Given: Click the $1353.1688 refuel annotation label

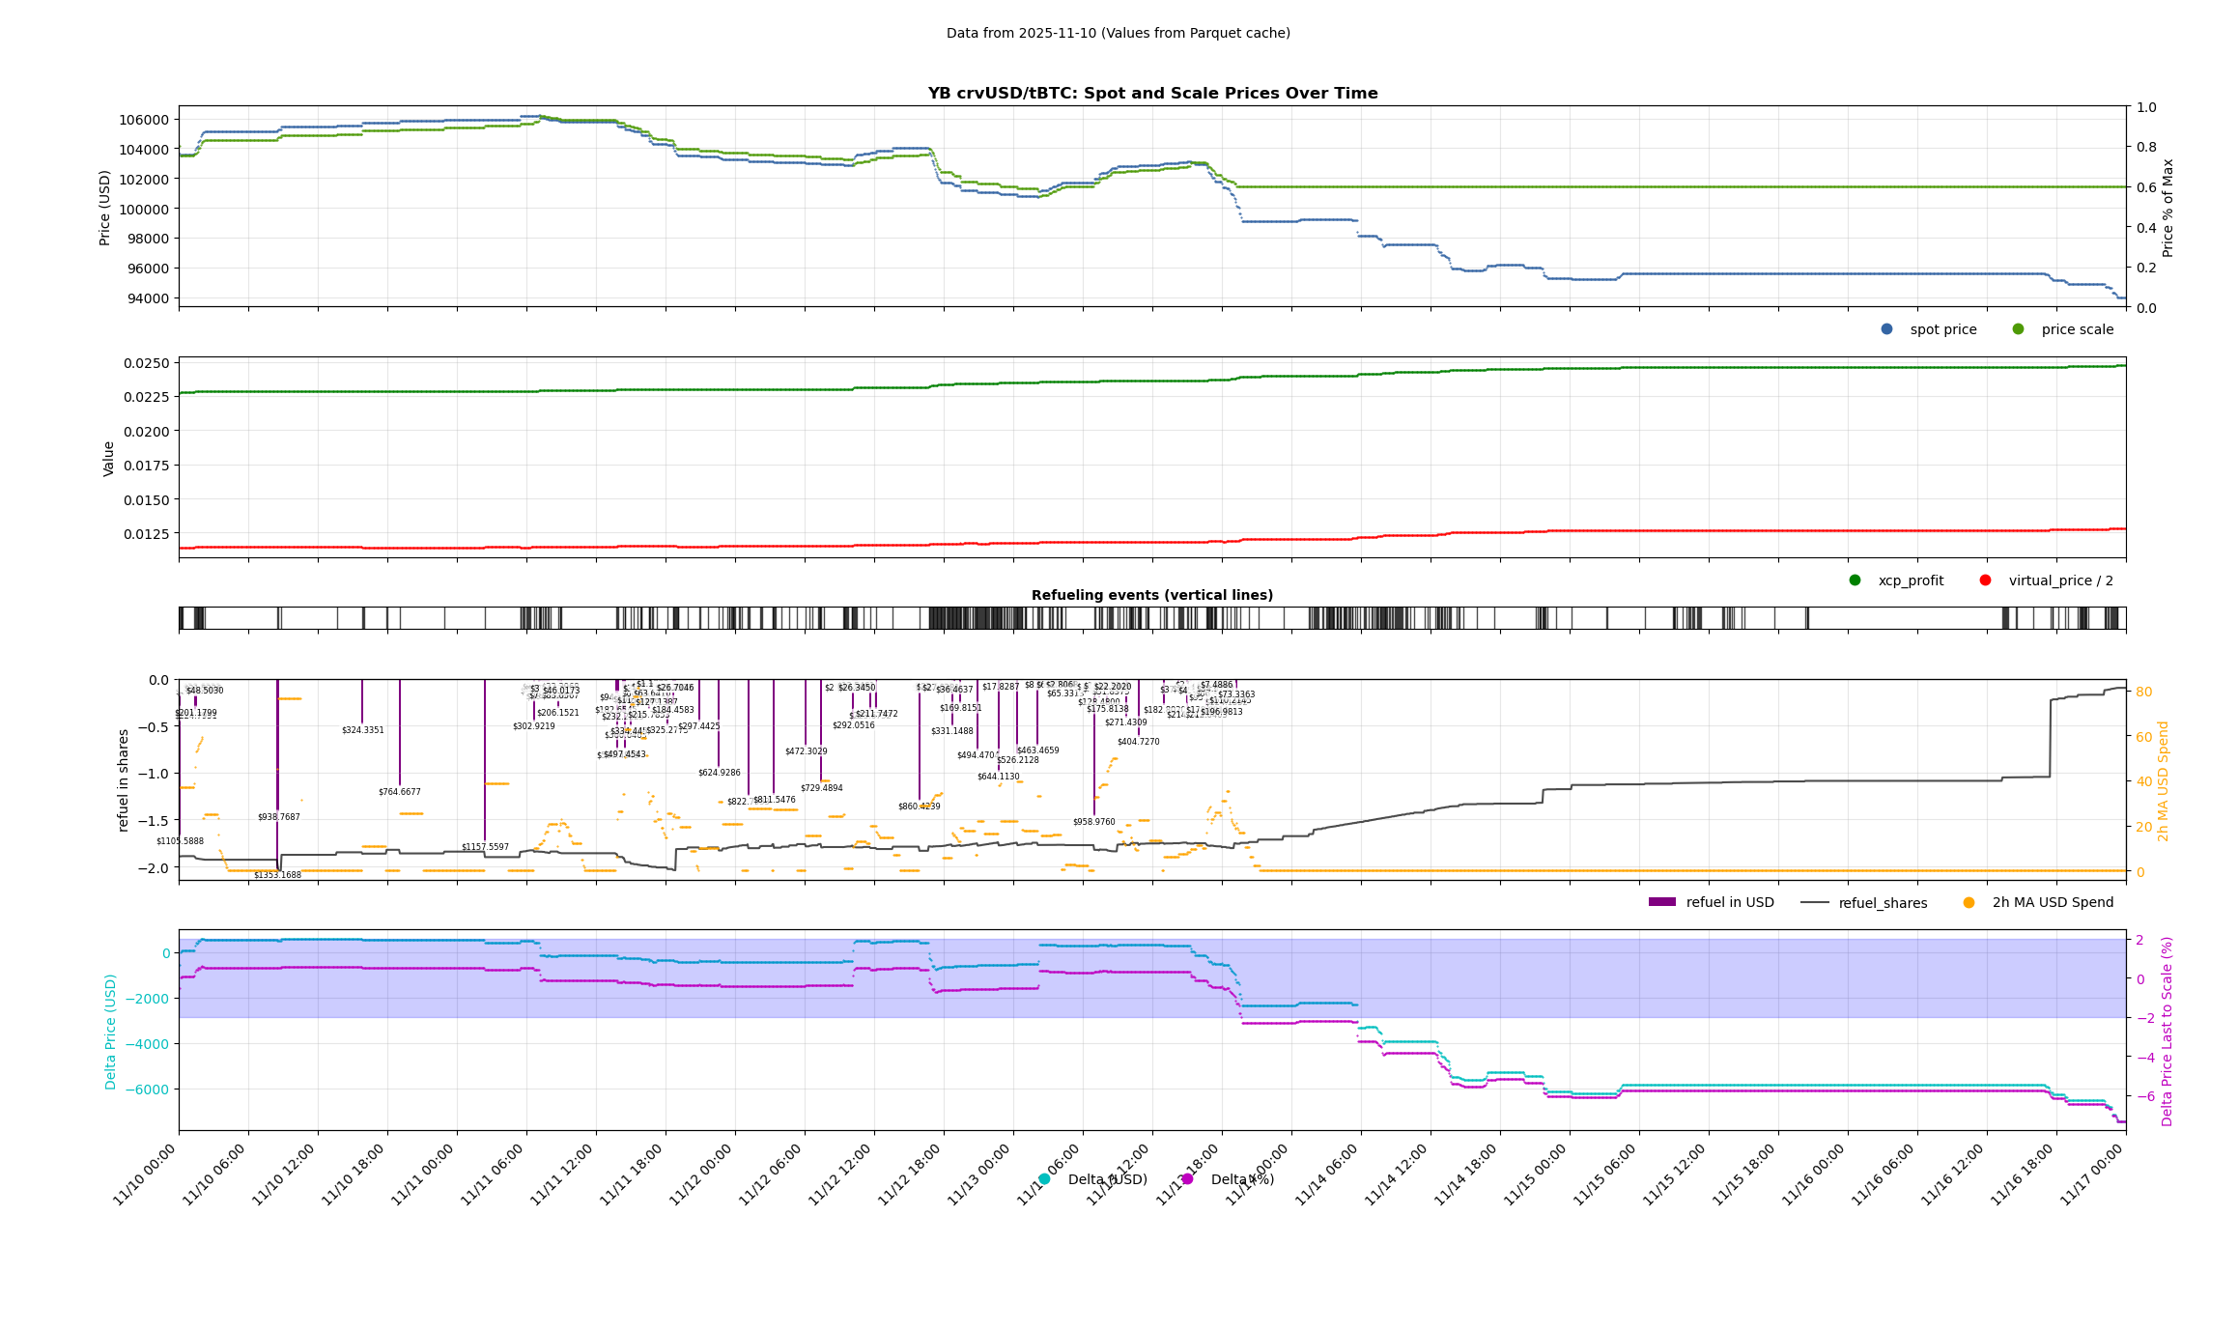Looking at the screenshot, I should (277, 875).
